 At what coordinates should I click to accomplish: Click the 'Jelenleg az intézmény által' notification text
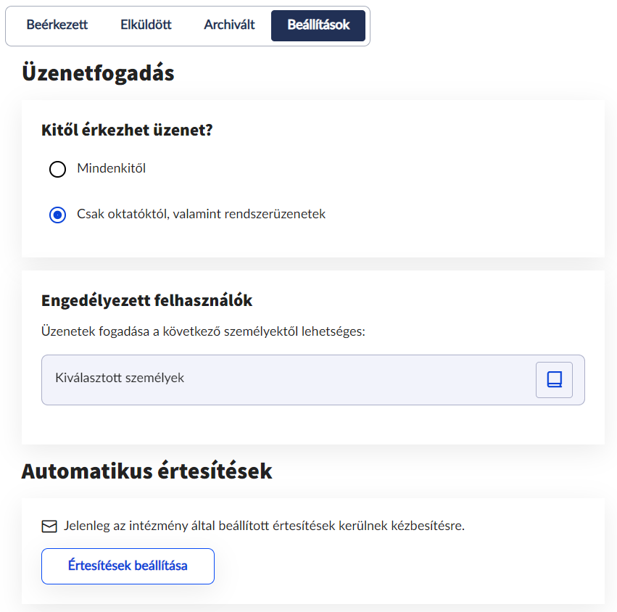(264, 526)
